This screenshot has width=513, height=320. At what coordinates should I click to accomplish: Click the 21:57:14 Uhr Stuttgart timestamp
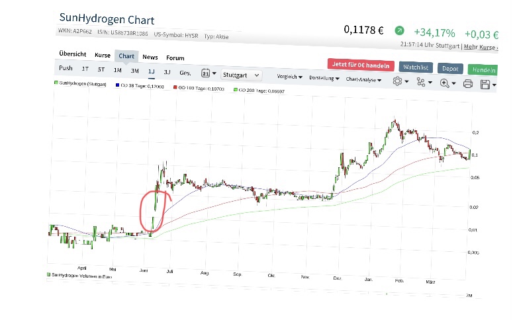coord(430,45)
